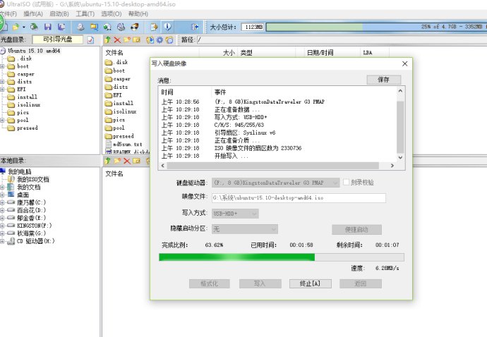The height and width of the screenshot is (337, 487).
Task: Click the Convert image toolbar icon
Action: (x=107, y=27)
